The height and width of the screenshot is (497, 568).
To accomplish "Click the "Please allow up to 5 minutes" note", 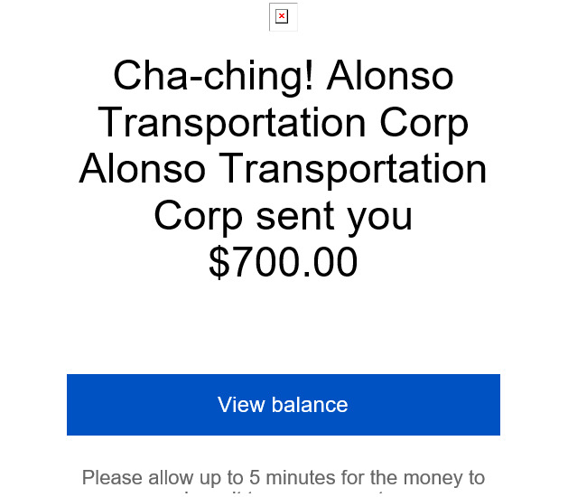I will tap(284, 477).
